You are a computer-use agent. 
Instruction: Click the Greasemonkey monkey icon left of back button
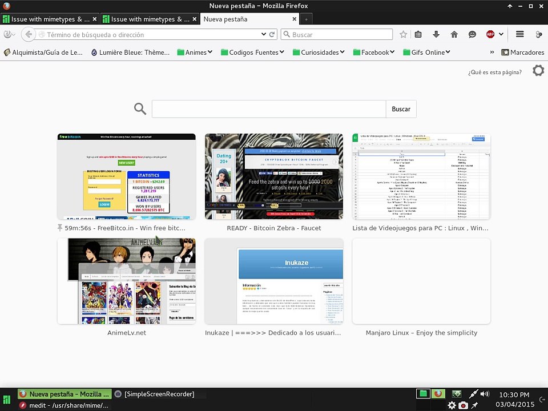7,34
